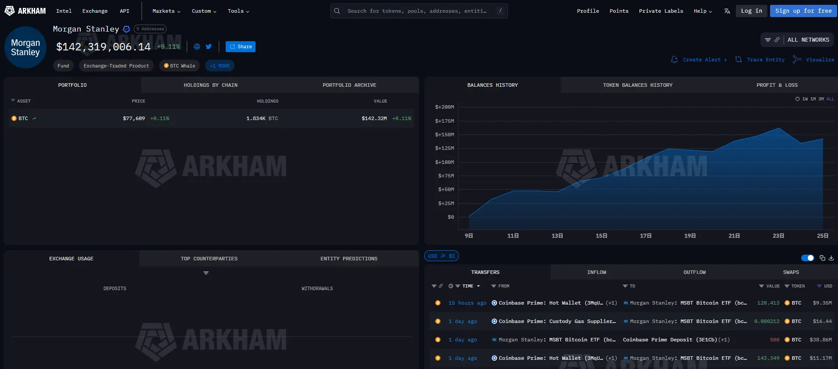Expand the +1 MORE tags
This screenshot has height=369, width=838.
220,66
